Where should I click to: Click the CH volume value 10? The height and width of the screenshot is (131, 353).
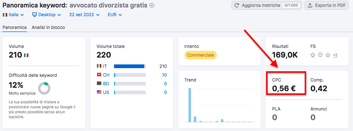164,75
